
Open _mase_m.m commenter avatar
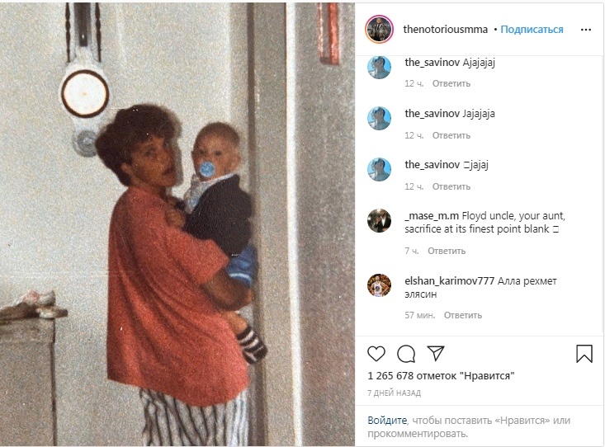380,220
